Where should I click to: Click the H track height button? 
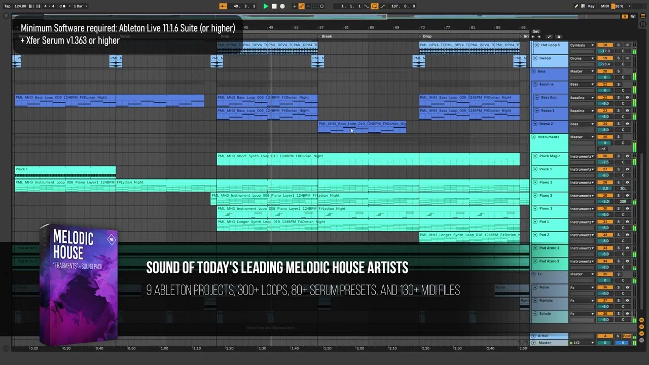(x=625, y=16)
